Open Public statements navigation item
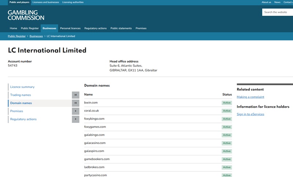Image resolution: width=293 pixels, height=177 pixels. (121, 28)
